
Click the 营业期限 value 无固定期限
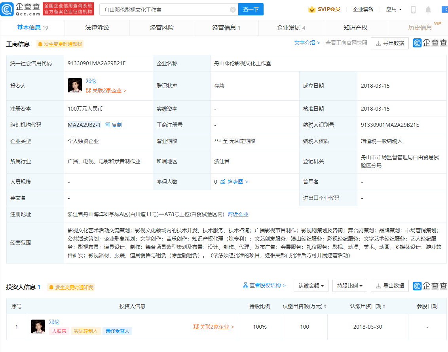point(242,141)
